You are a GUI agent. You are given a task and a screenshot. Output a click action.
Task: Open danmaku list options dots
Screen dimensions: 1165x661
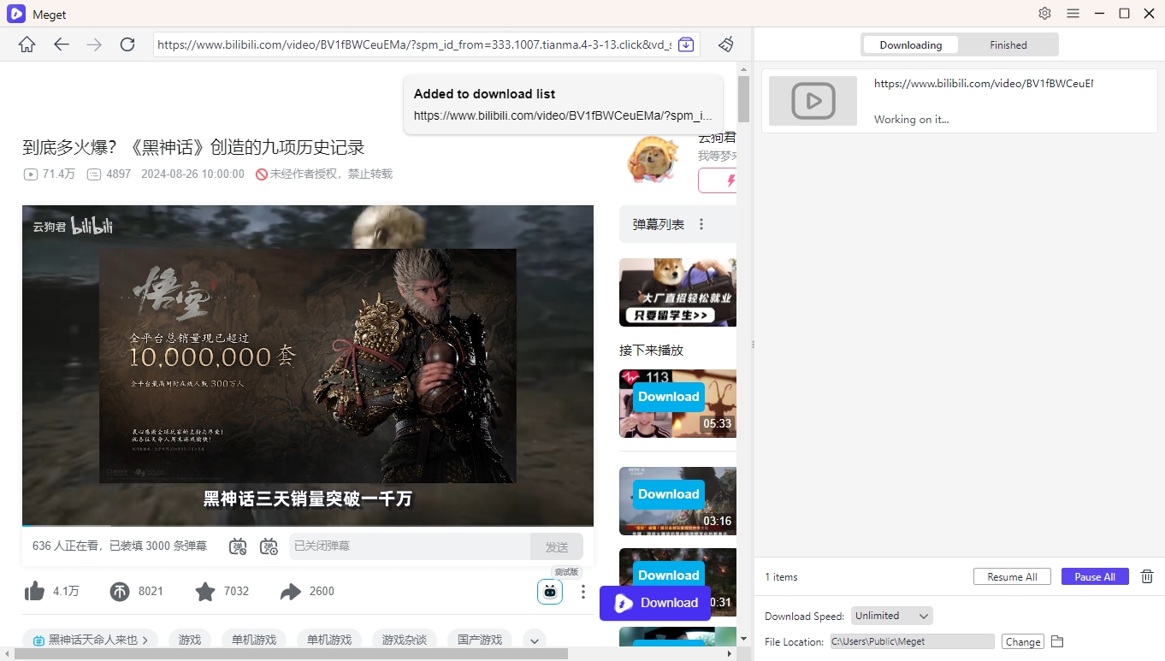tap(701, 224)
